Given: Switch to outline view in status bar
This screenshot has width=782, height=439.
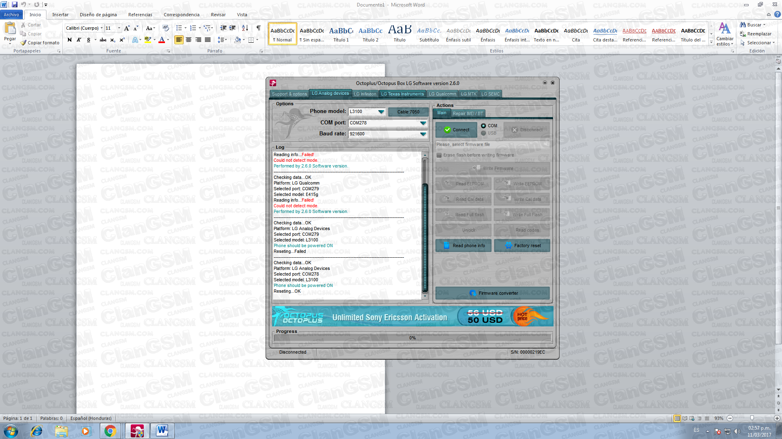Looking at the screenshot, I should pyautogui.click(x=700, y=418).
